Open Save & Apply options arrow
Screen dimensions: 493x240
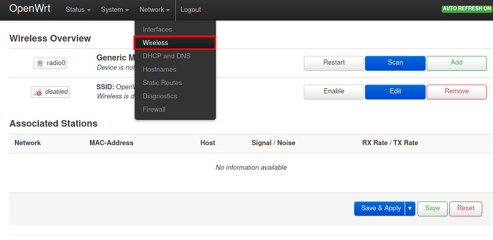410,208
